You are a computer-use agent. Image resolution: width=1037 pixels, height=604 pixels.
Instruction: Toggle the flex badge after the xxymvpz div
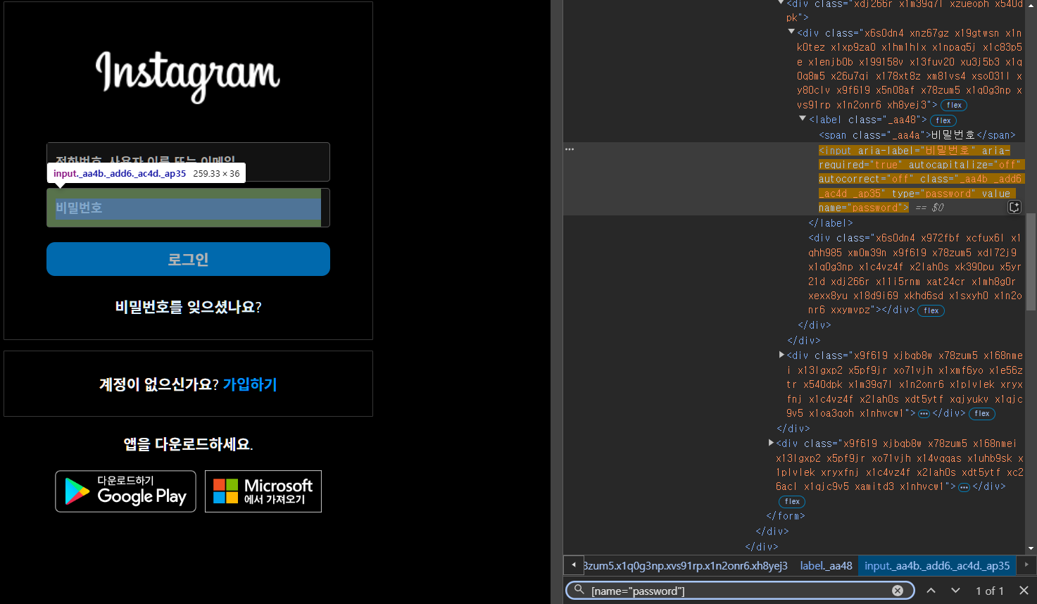click(931, 310)
